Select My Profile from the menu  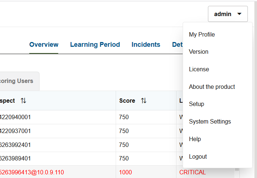[x=202, y=34]
